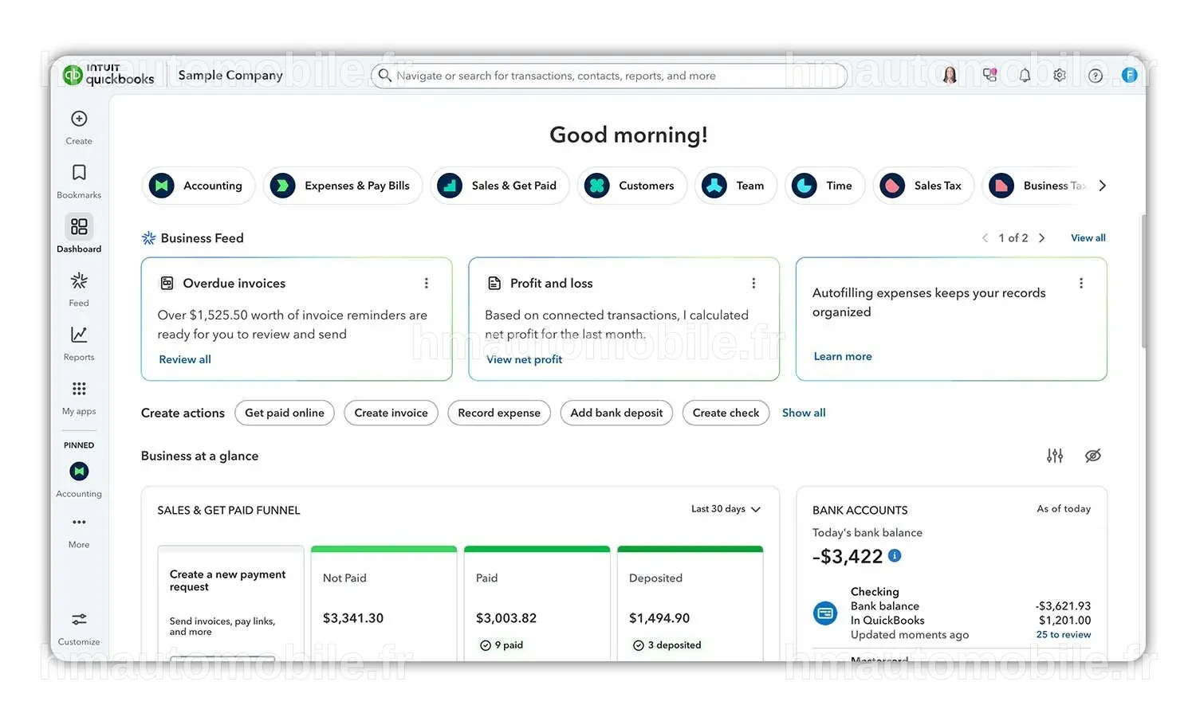Click Get paid online button
The width and height of the screenshot is (1196, 717).
coord(285,413)
